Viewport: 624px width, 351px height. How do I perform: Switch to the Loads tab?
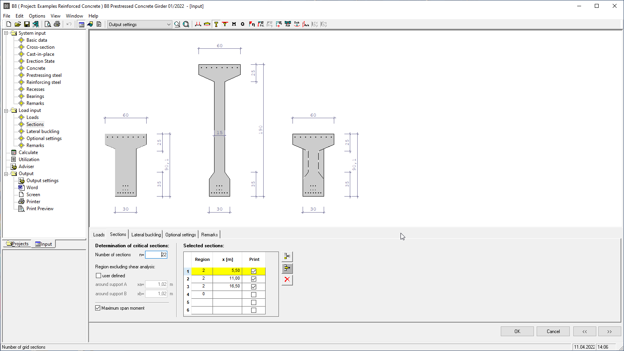[99, 235]
